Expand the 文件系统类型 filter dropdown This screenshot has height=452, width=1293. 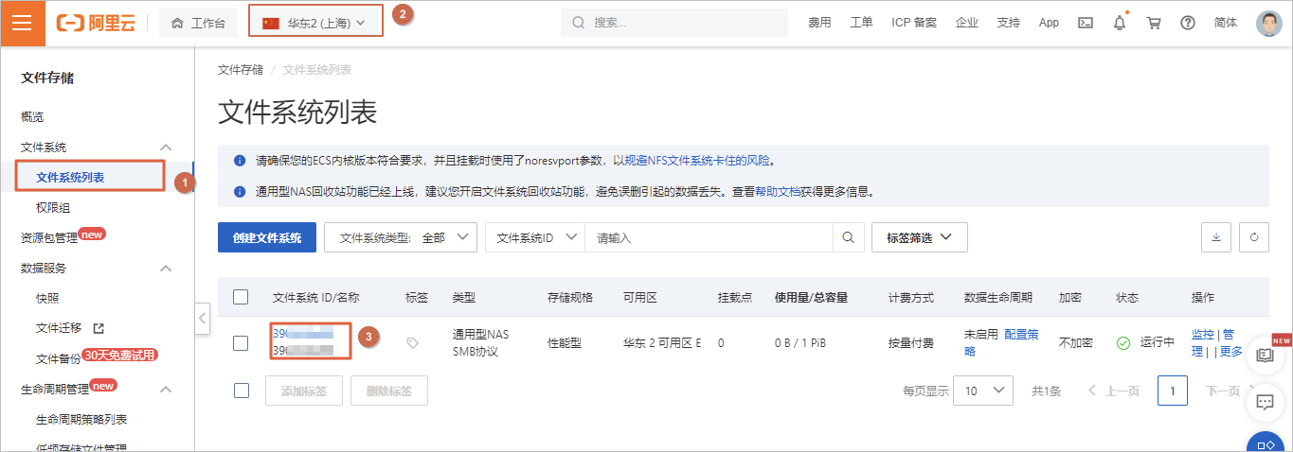[401, 238]
